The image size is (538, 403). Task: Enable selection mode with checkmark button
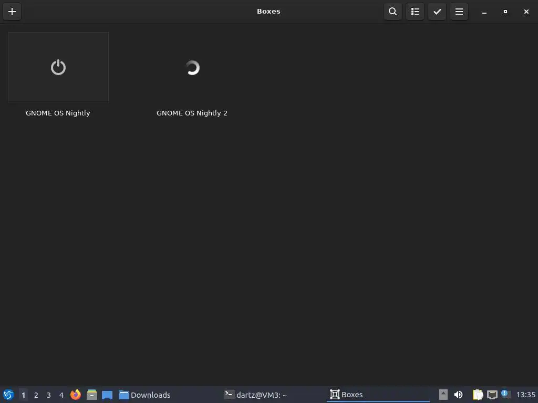(437, 12)
